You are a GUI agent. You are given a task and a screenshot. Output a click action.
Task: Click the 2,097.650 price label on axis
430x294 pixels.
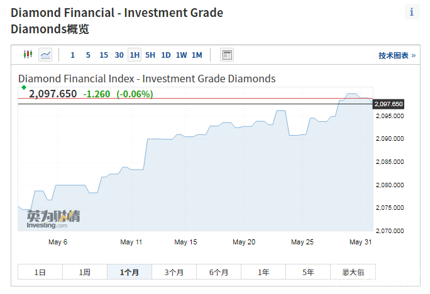click(389, 104)
